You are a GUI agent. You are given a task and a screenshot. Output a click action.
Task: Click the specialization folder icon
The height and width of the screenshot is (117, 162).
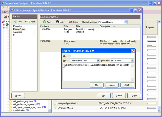point(11,110)
